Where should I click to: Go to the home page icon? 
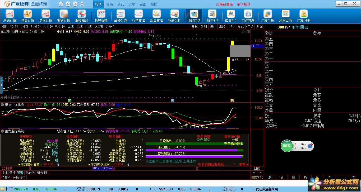[61, 4]
